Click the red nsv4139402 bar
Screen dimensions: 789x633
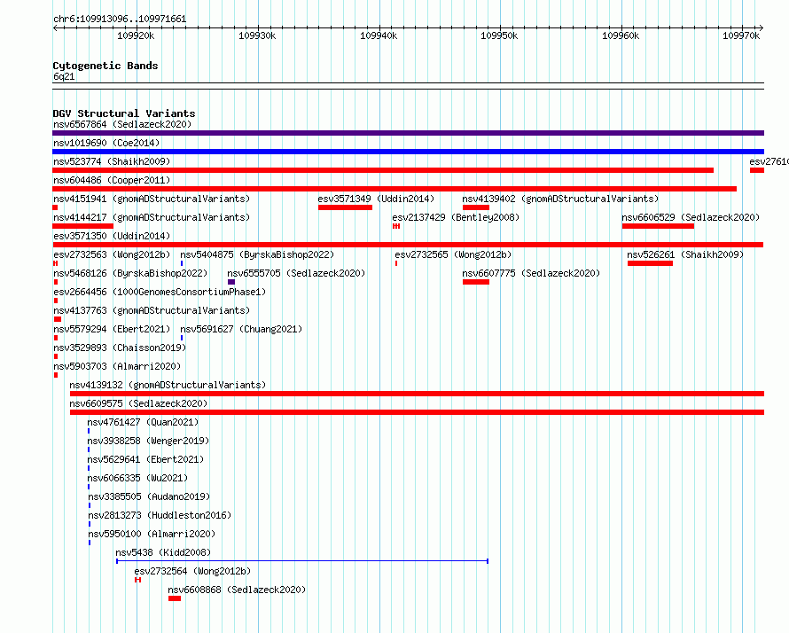(x=476, y=207)
